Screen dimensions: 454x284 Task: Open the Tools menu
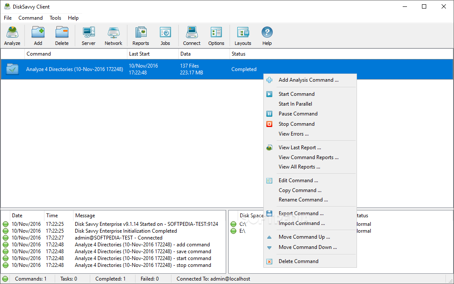point(55,18)
